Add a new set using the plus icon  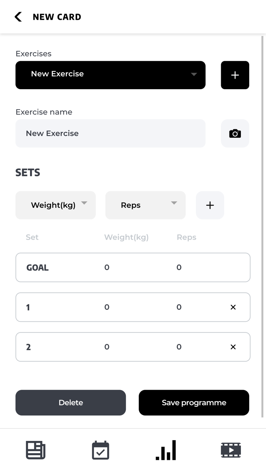(210, 205)
